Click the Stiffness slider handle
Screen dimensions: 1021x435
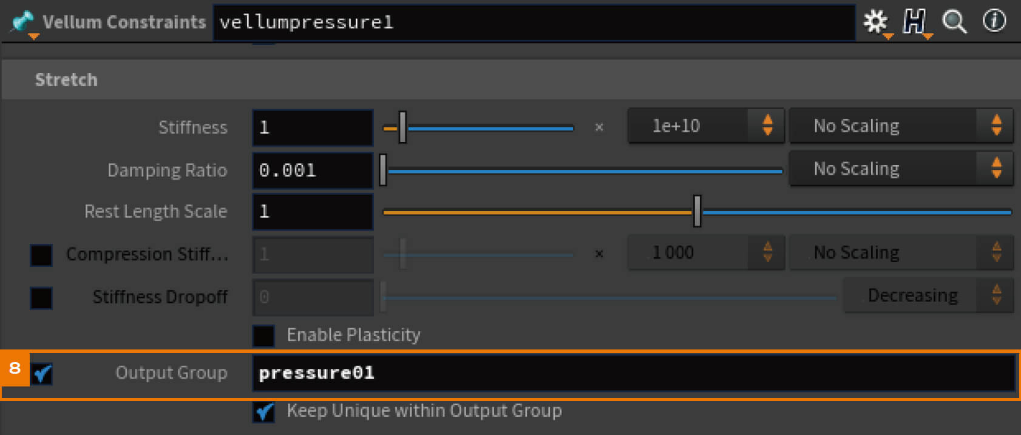click(x=402, y=127)
